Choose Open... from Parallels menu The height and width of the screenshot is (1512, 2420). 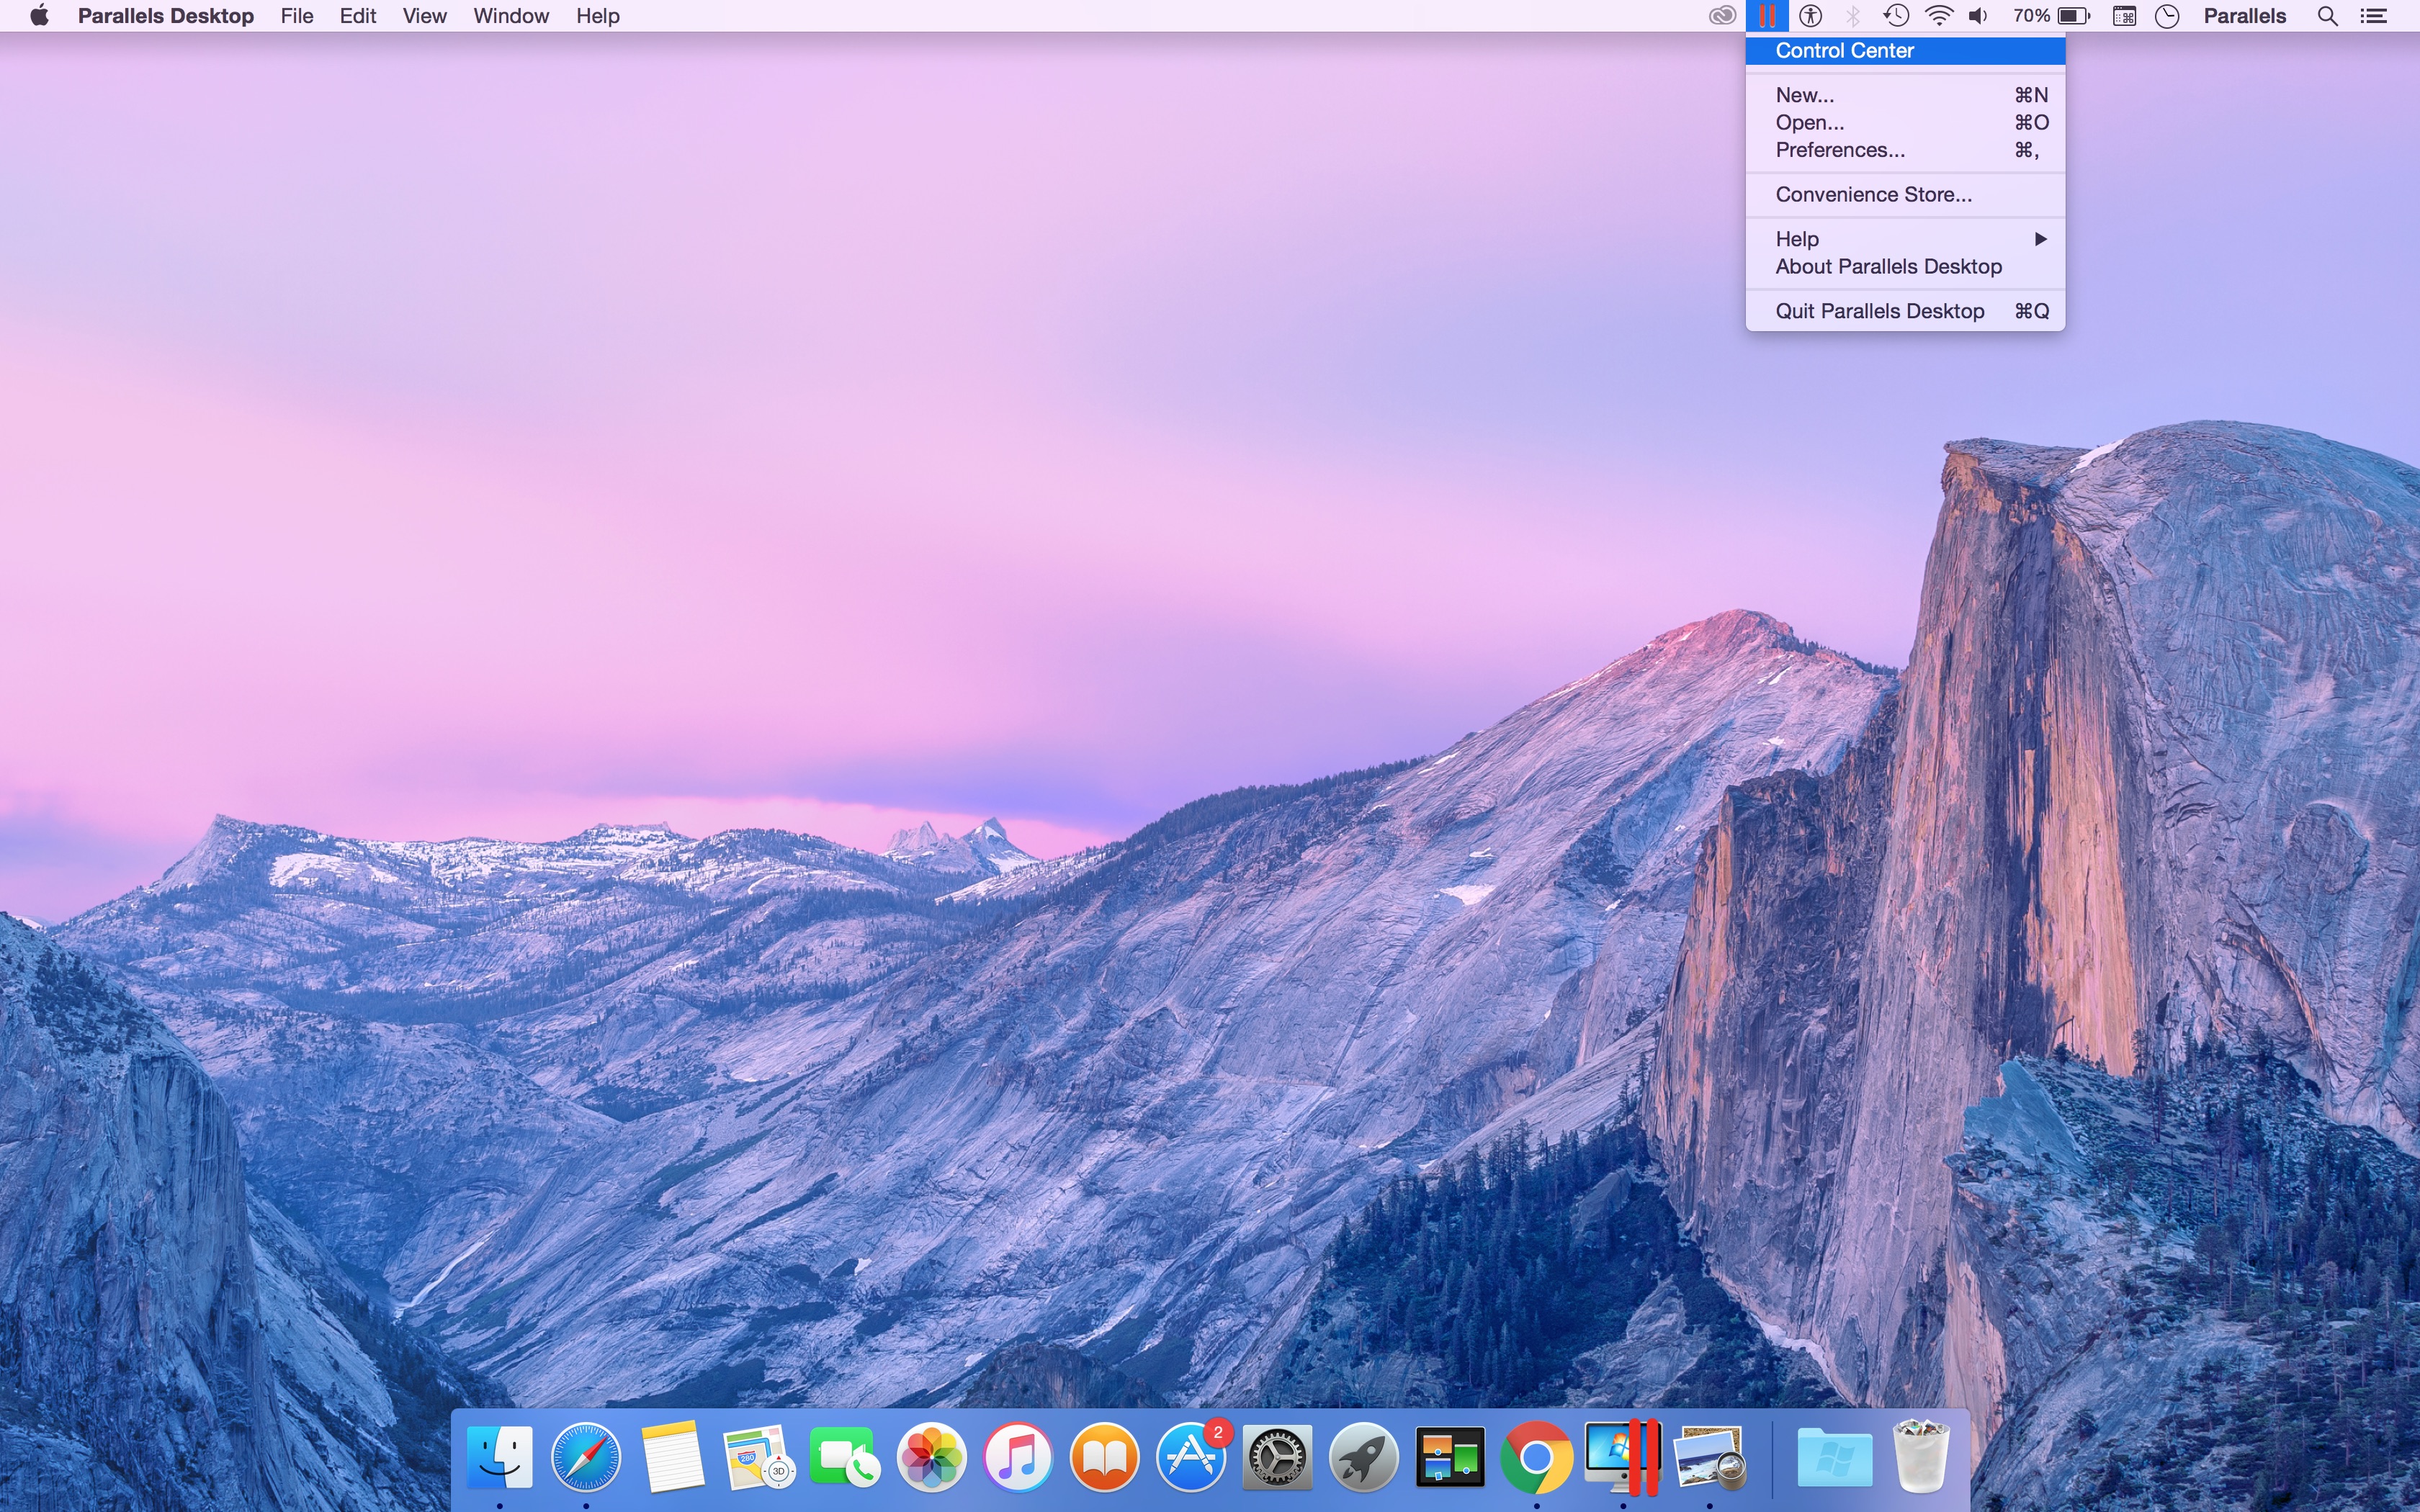click(x=1905, y=122)
